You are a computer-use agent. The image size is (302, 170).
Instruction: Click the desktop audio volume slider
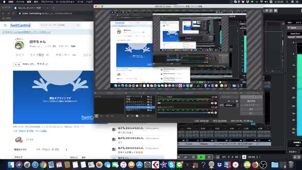point(184,103)
